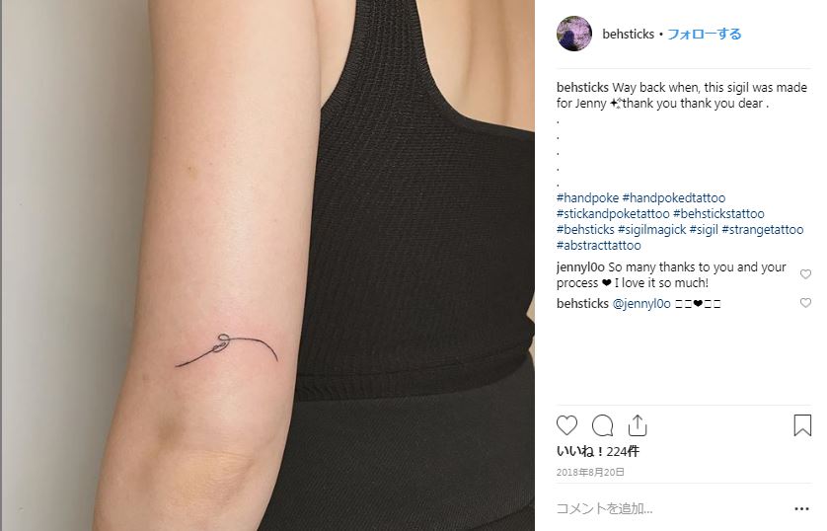Click the behsticks profile avatar
Viewport: 827px width, 531px height.
click(x=573, y=34)
